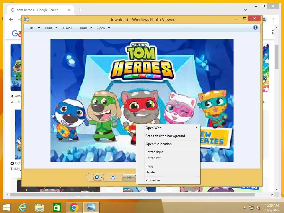
Task: Open File Explorer from taskbar
Action: 39,207
